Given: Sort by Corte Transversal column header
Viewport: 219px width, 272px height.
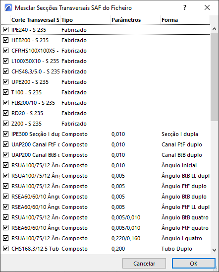Looking at the screenshot, I should coord(35,20).
